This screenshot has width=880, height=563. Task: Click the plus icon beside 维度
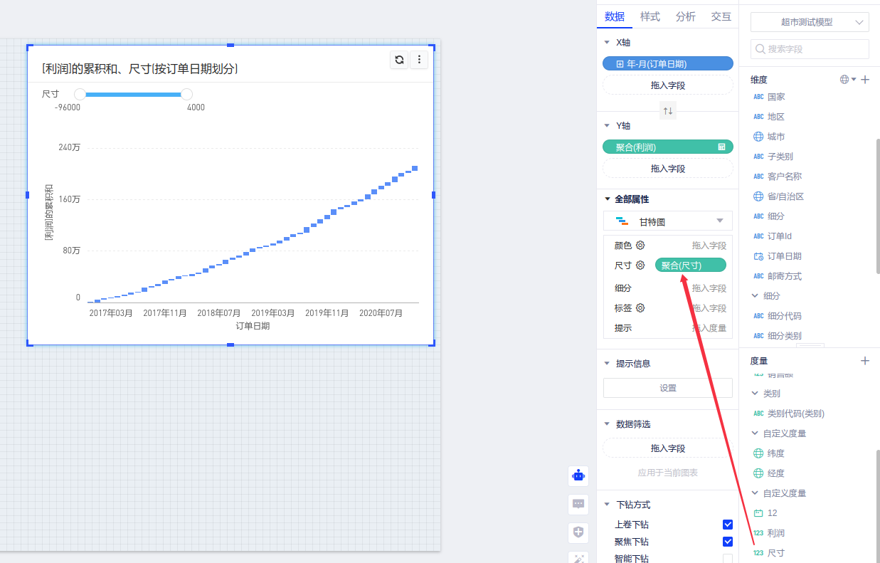click(x=865, y=80)
